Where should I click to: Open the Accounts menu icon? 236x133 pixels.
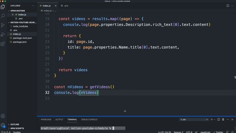pos(3,116)
